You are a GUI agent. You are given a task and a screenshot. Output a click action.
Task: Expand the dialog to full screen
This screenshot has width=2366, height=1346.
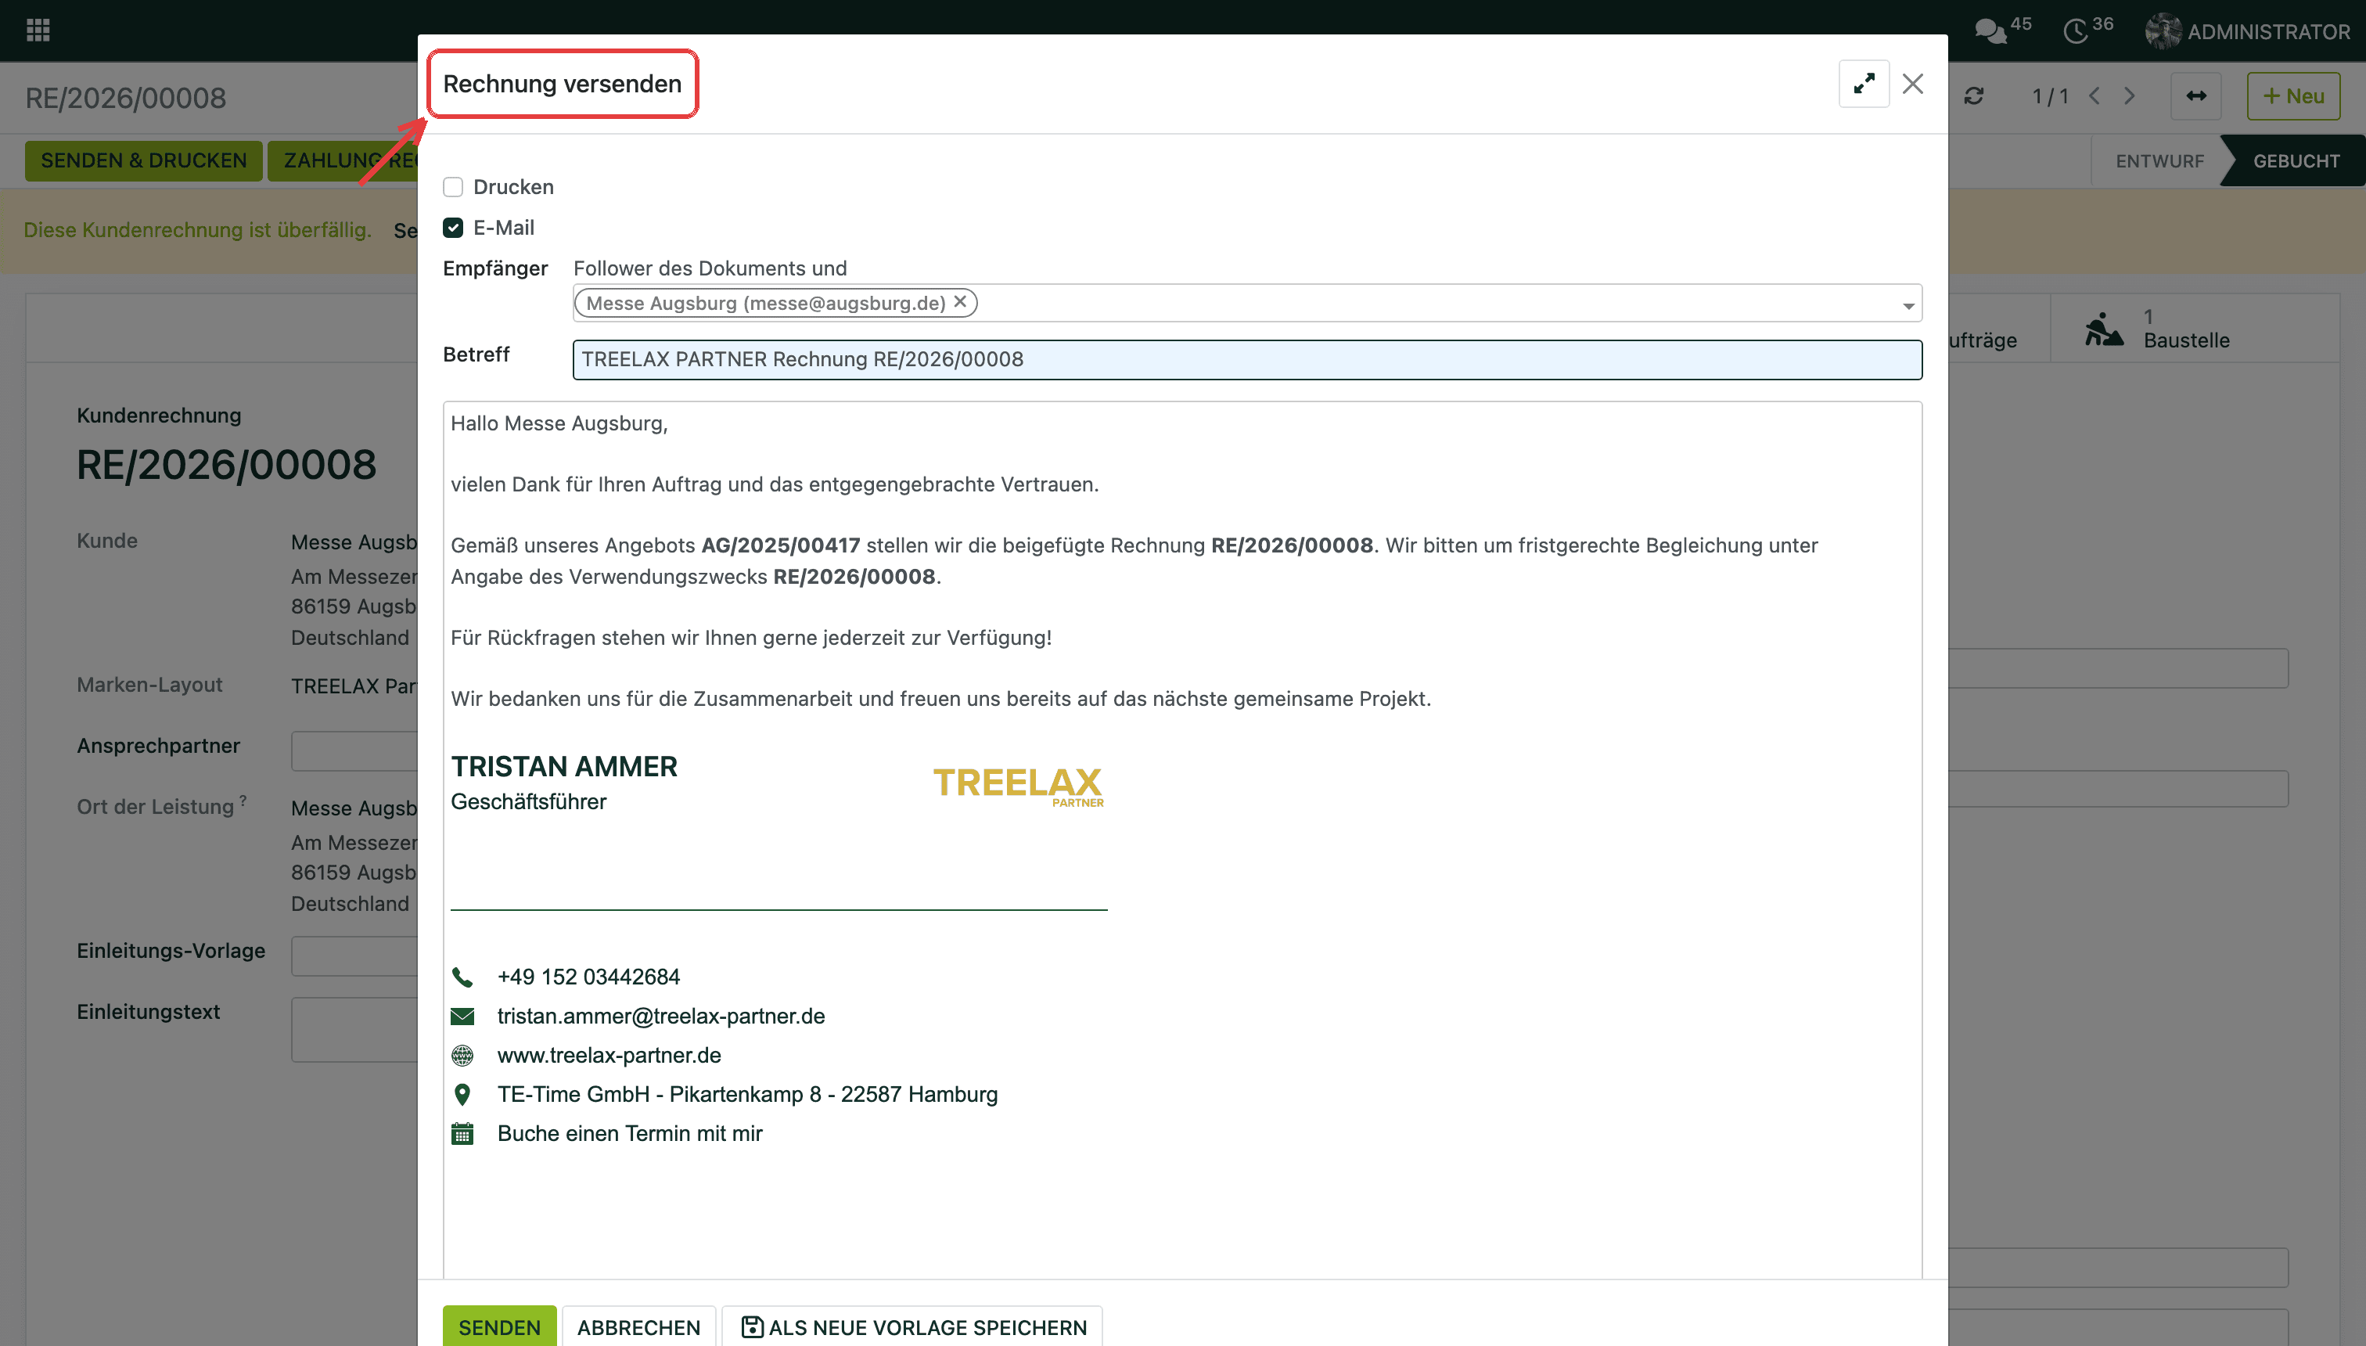pyautogui.click(x=1863, y=85)
